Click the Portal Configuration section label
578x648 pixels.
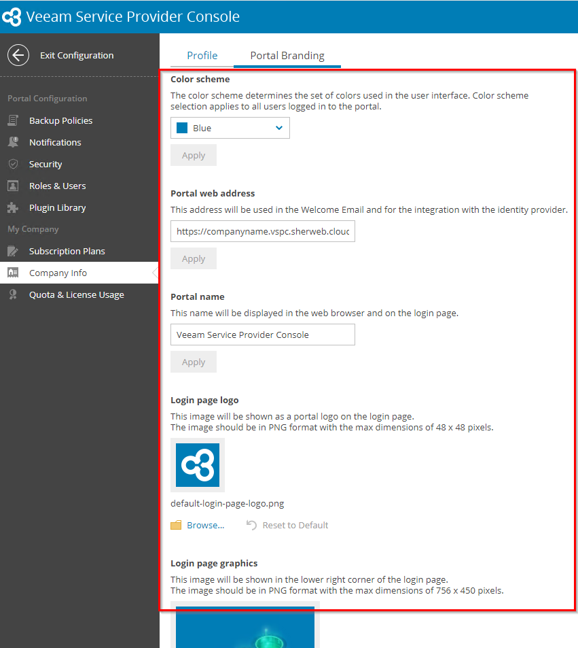48,99
